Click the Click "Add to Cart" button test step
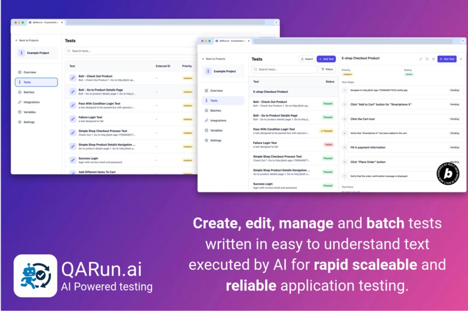 405,104
